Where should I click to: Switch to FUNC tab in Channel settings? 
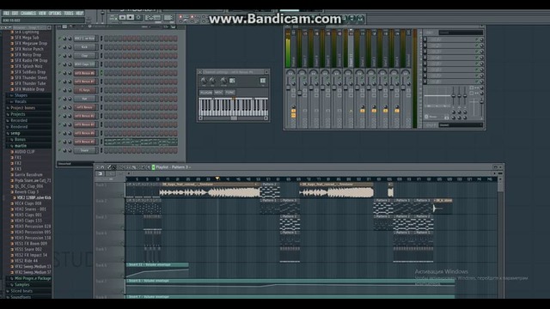pyautogui.click(x=229, y=93)
